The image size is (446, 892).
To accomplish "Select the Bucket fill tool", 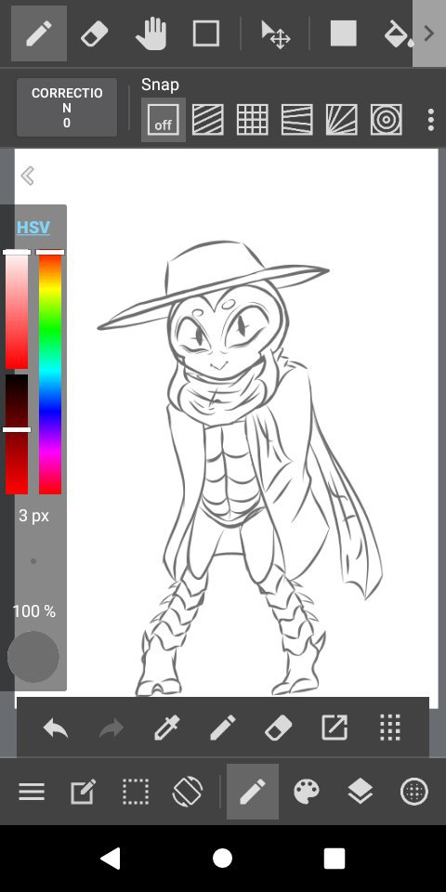I will pyautogui.click(x=399, y=34).
